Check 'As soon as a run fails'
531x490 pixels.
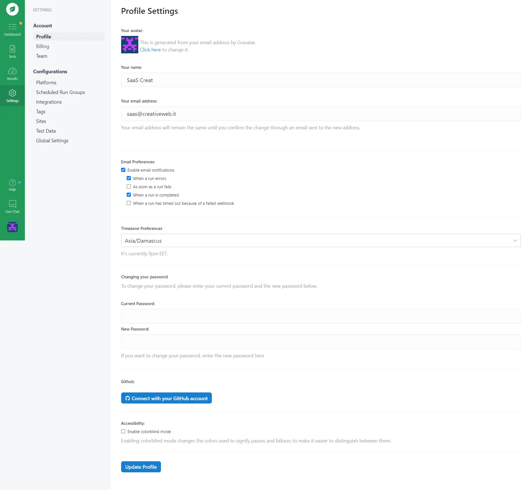pos(129,187)
